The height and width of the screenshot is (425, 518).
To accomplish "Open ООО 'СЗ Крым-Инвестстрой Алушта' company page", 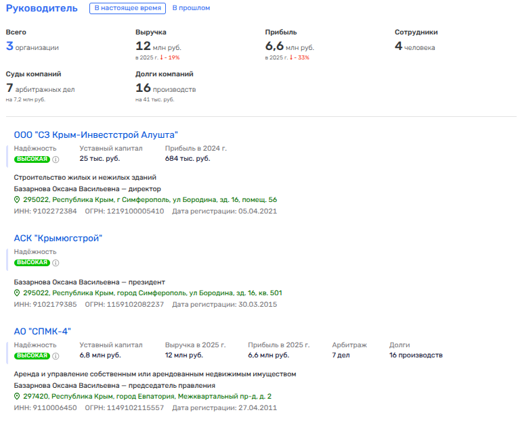I will [95, 134].
